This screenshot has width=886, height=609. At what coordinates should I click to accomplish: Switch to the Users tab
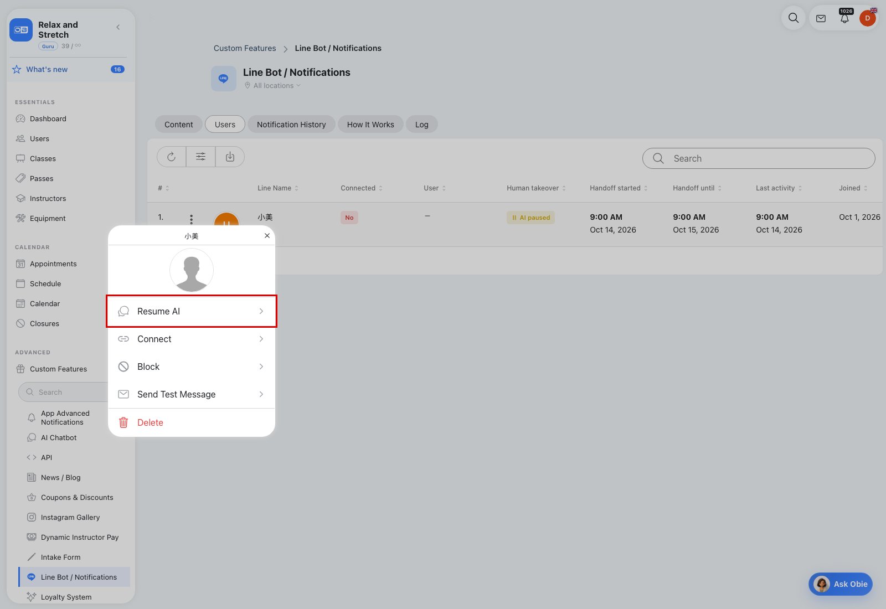225,125
